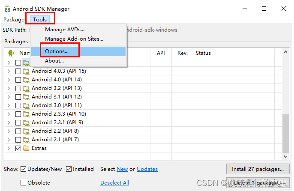Click the folder icon for Android 2.2 (API 8)
294x191 pixels.
point(26,131)
